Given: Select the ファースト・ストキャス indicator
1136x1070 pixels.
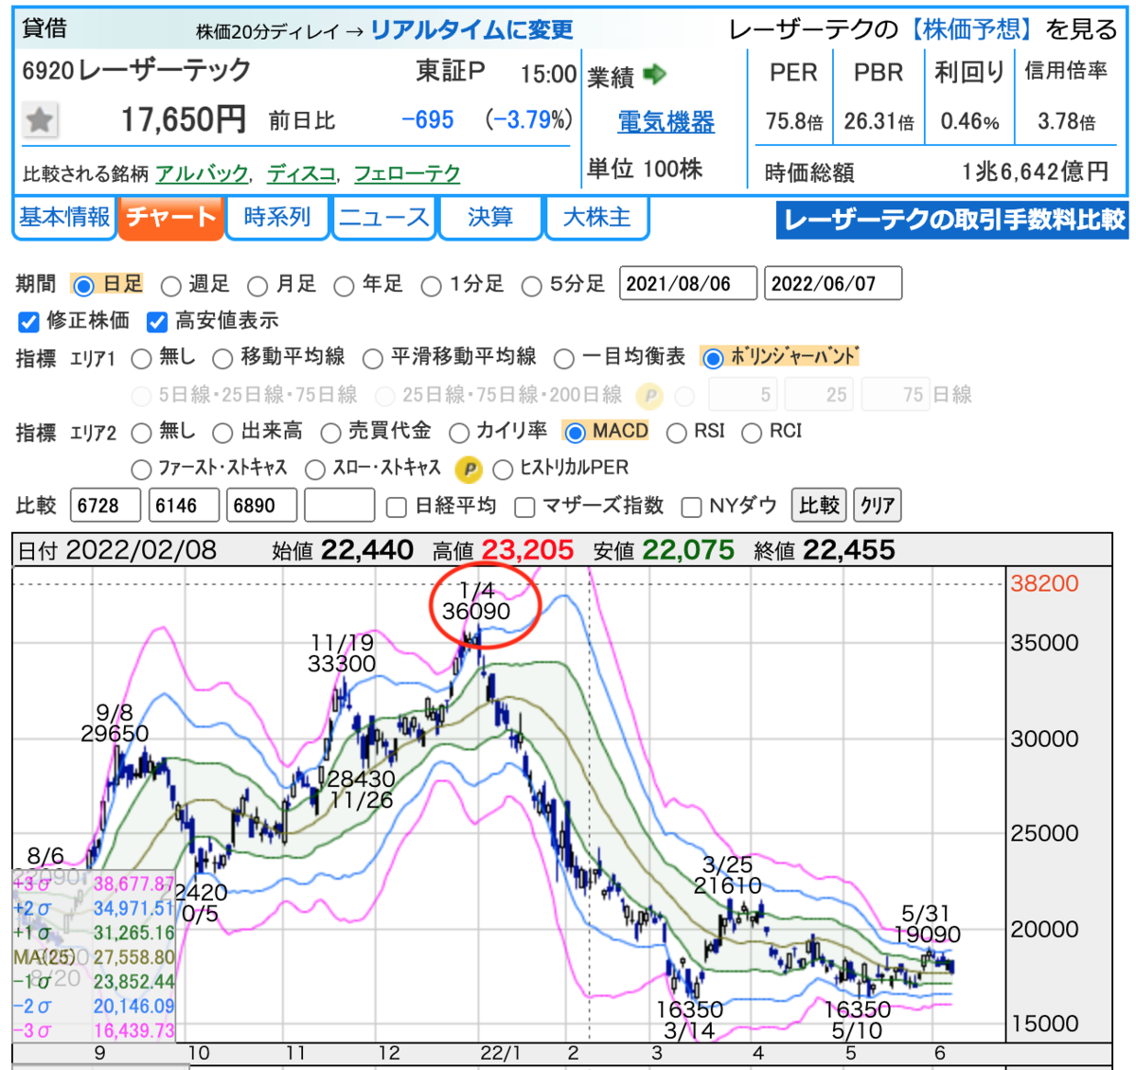Looking at the screenshot, I should [x=141, y=469].
